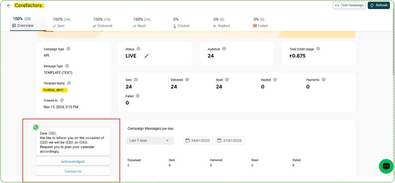Click the info icon beside Audience
This screenshot has height=183, width=395.
point(224,49)
